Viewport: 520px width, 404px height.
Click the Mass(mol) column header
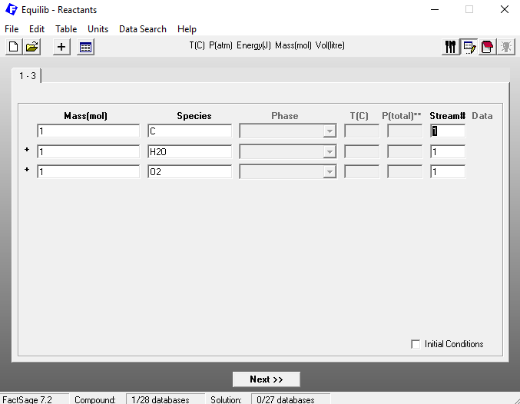pyautogui.click(x=85, y=116)
